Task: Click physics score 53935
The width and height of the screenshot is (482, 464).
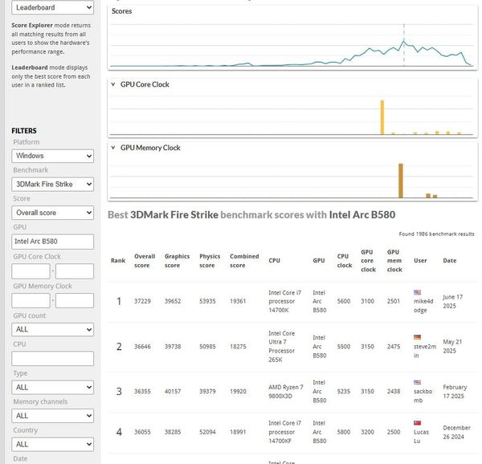Action: [x=207, y=301]
